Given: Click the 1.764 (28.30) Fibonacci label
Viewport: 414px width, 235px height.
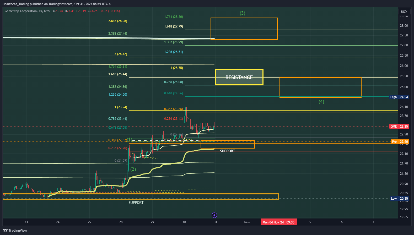Looking at the screenshot, I should pyautogui.click(x=174, y=17).
